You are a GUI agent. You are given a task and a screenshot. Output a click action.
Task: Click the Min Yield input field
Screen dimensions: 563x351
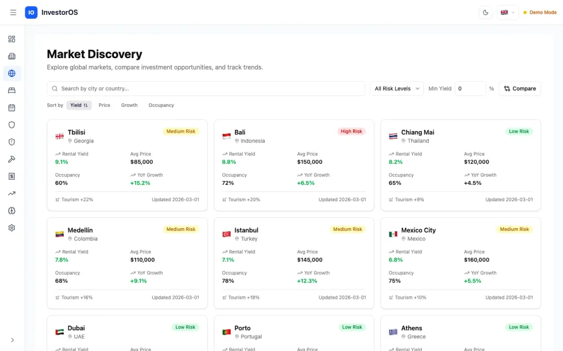pos(470,88)
